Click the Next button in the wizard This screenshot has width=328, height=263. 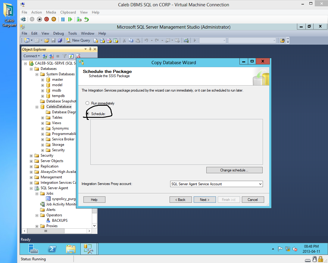(205, 200)
